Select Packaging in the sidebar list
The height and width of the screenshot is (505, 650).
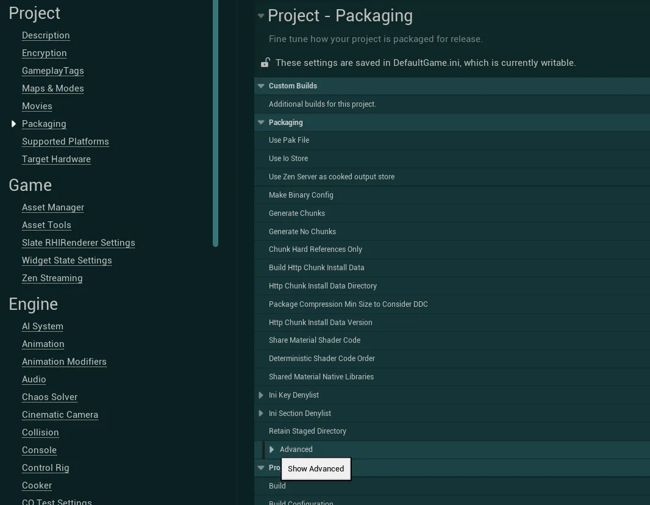pos(44,124)
